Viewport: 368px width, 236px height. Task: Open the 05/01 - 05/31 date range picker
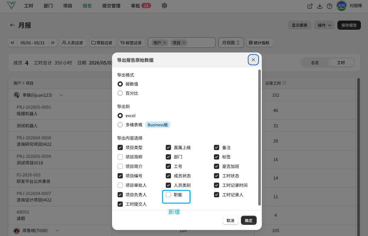33,43
